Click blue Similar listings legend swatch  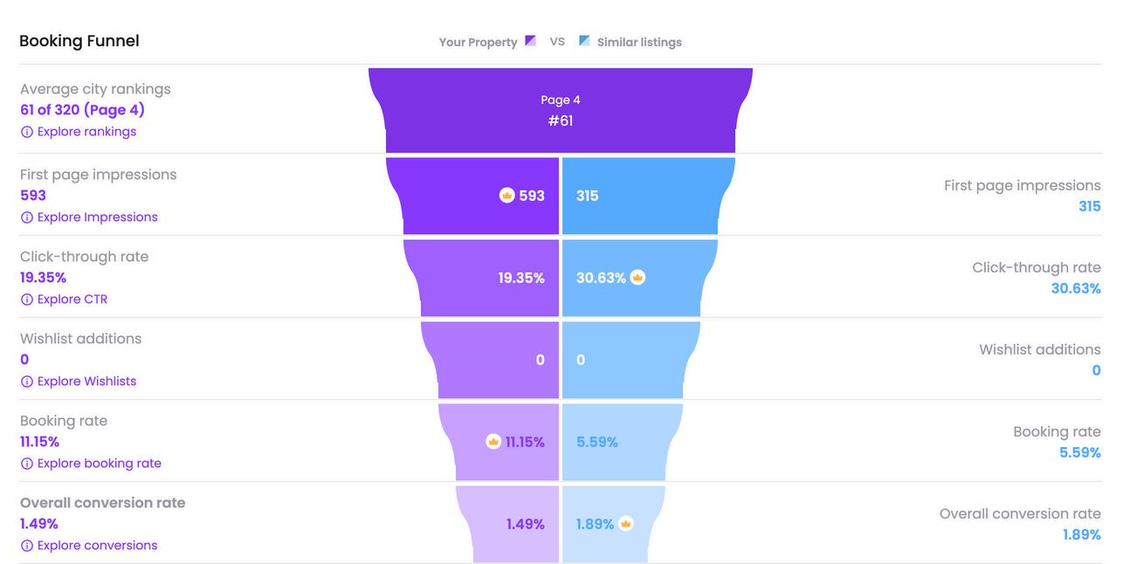(x=584, y=41)
